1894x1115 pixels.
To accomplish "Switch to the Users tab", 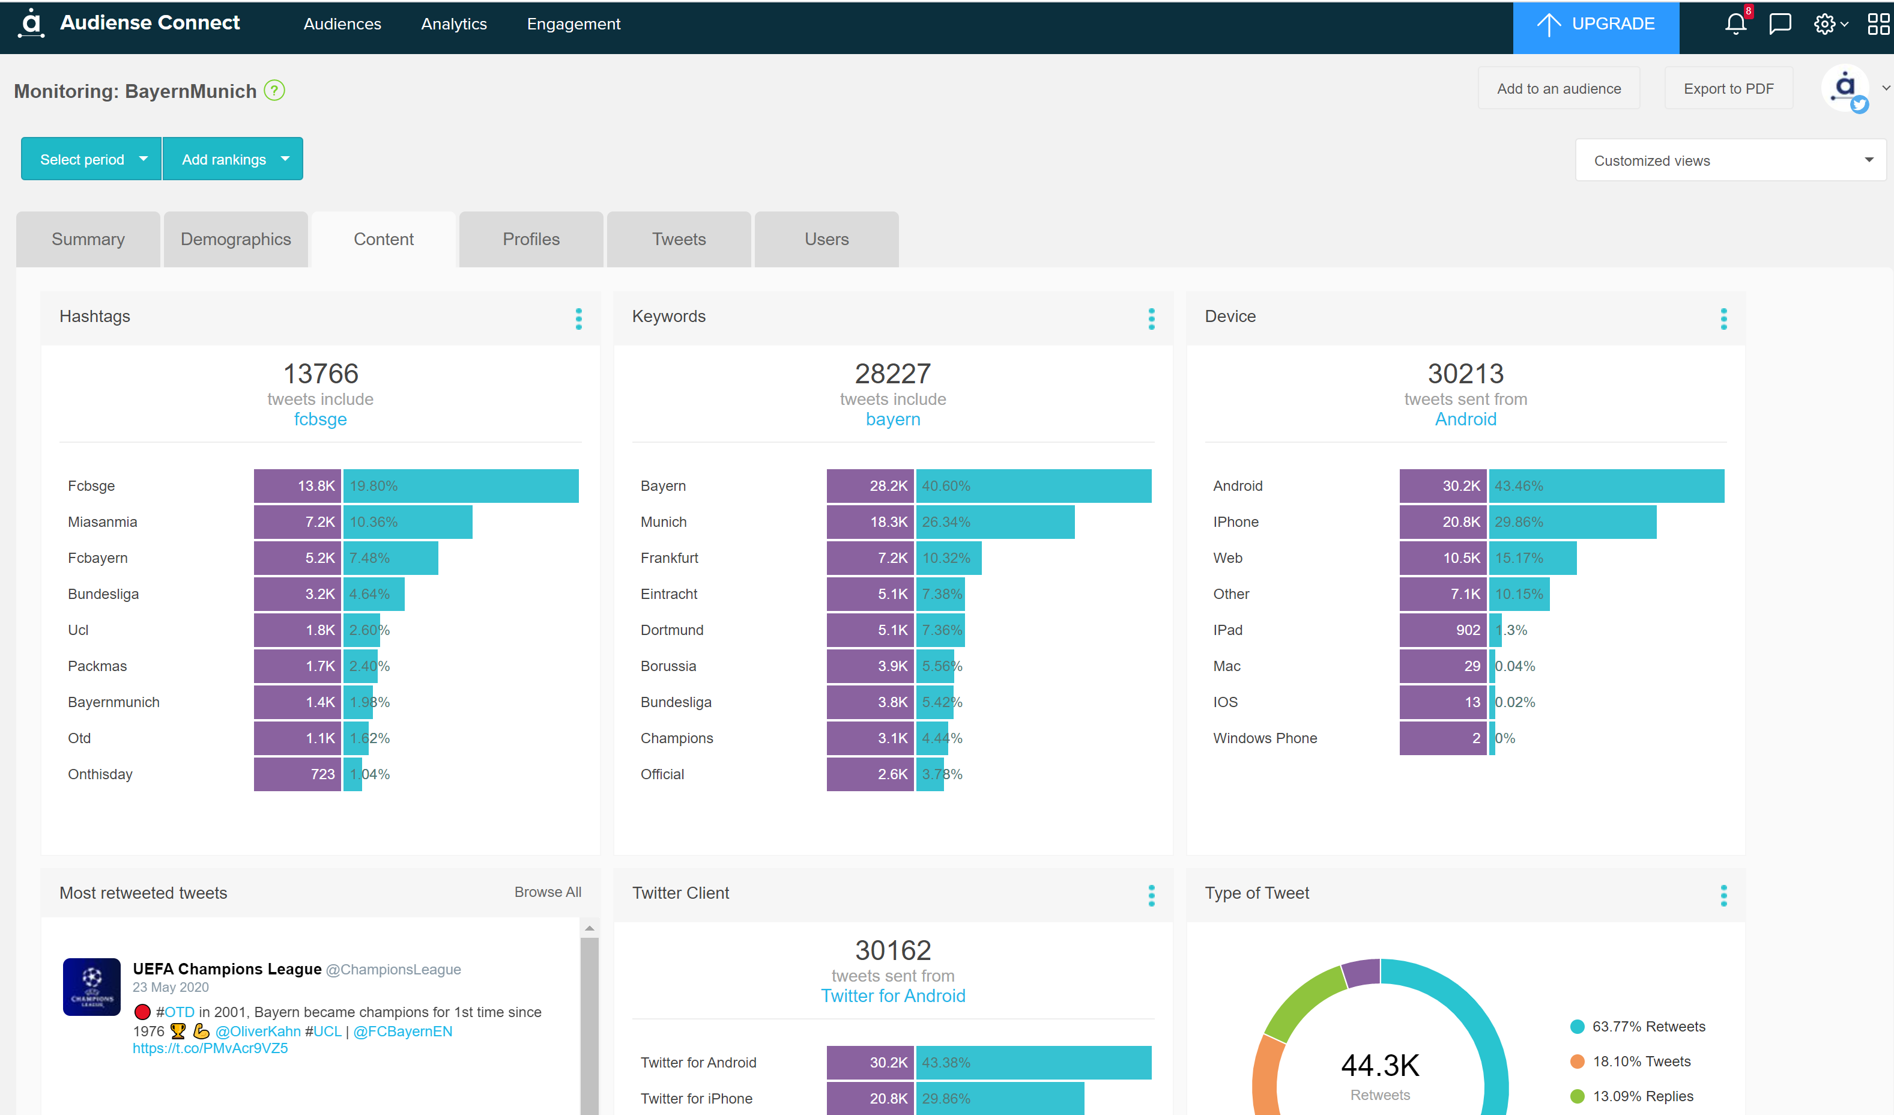I will pos(827,239).
